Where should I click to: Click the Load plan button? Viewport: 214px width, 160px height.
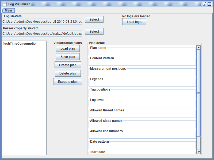pyautogui.click(x=68, y=49)
